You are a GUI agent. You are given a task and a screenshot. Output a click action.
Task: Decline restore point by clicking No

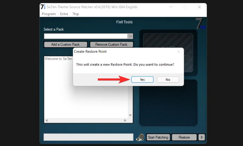click(x=168, y=80)
